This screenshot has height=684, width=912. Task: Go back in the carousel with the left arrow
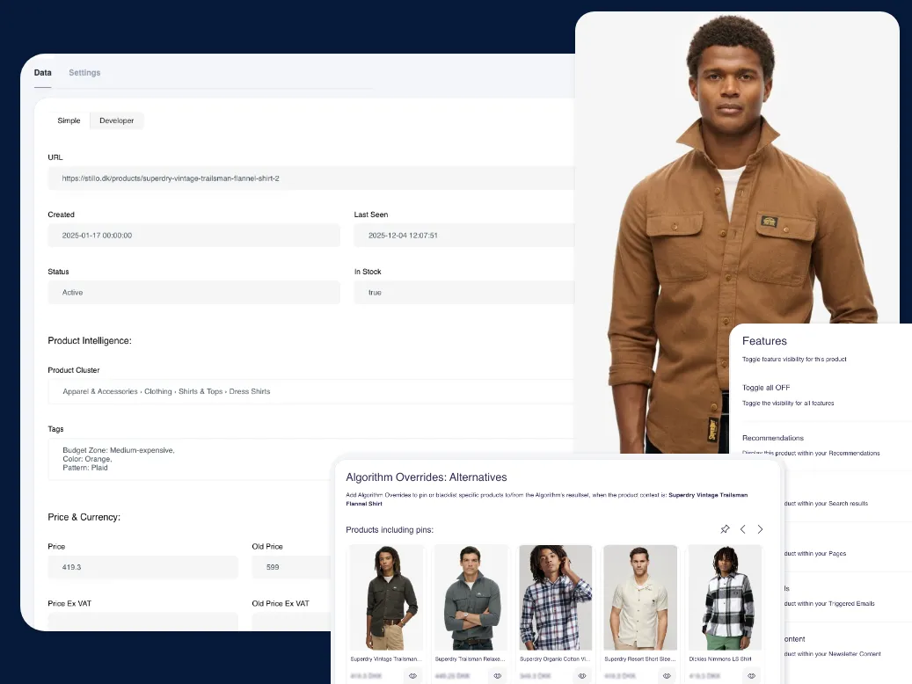pos(743,528)
